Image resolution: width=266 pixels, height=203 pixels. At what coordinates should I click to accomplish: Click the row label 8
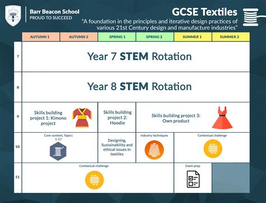[18, 87]
